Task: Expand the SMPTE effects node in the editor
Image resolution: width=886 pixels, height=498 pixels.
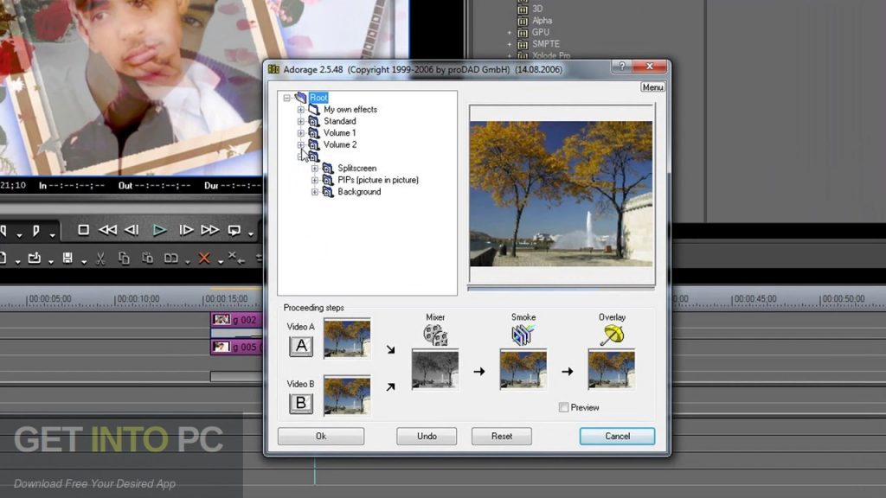Action: point(509,44)
